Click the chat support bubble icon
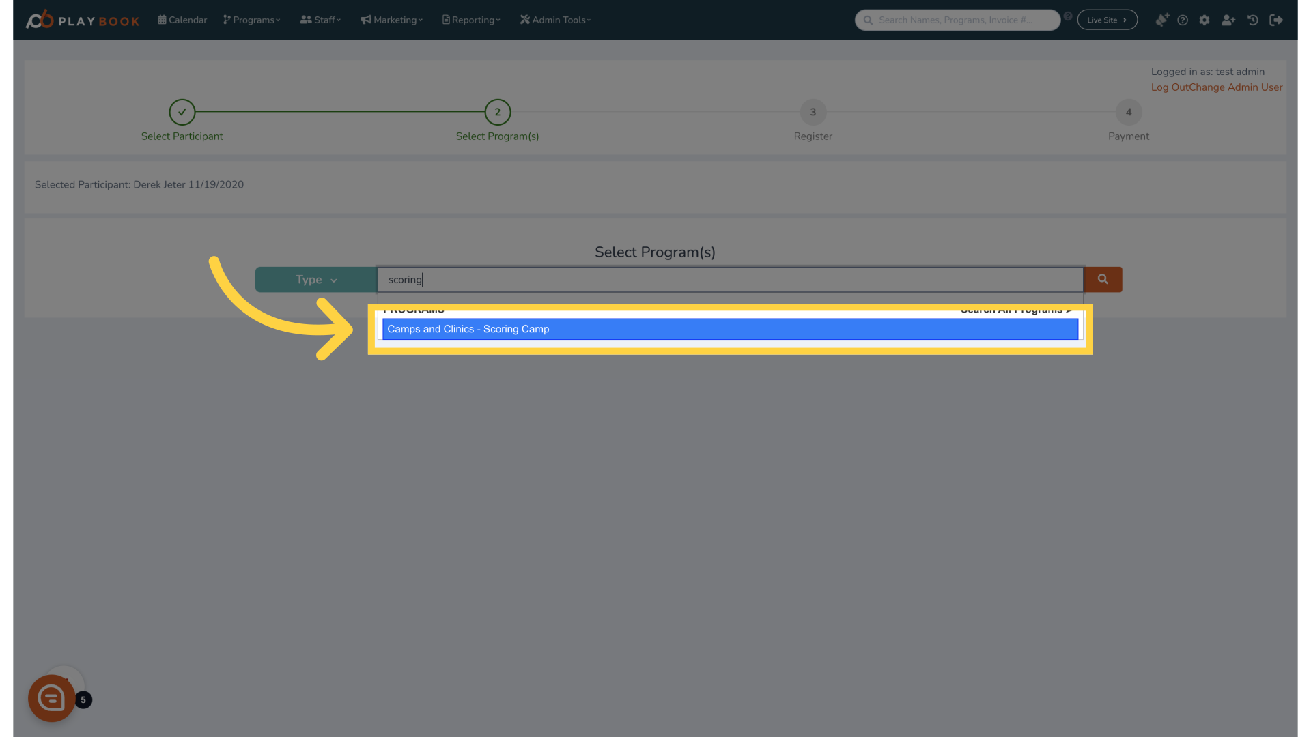Viewport: 1311px width, 737px height. click(x=51, y=697)
